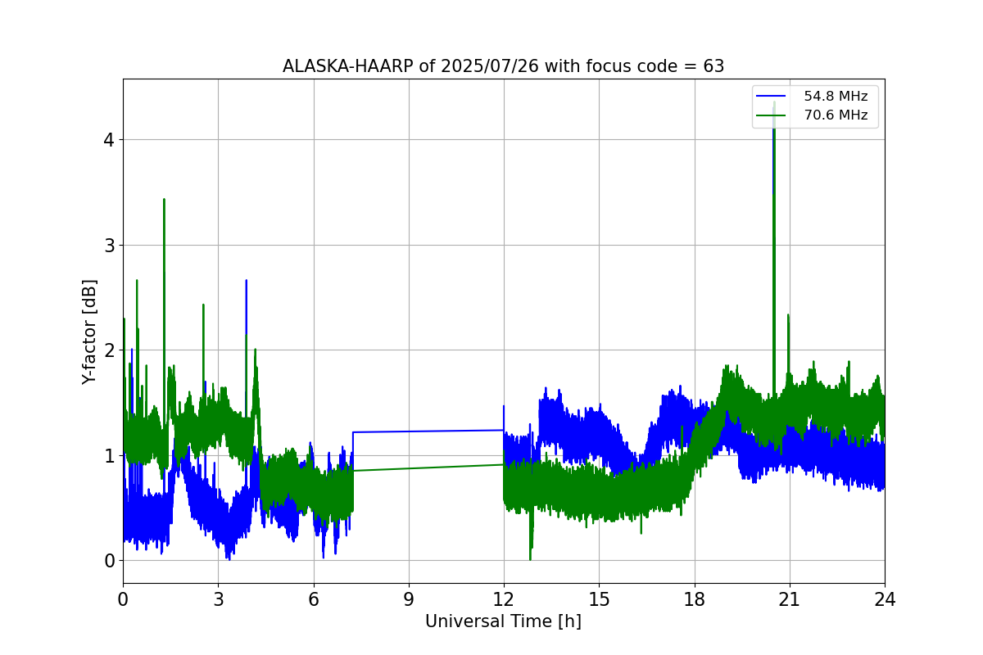The height and width of the screenshot is (655, 983).
Task: Click x-axis tick label 3
Action: tap(218, 599)
